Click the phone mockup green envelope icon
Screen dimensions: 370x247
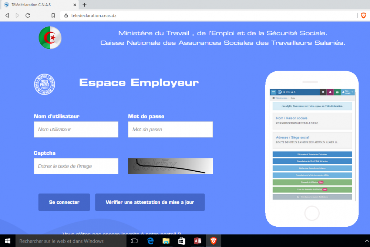pos(337,92)
